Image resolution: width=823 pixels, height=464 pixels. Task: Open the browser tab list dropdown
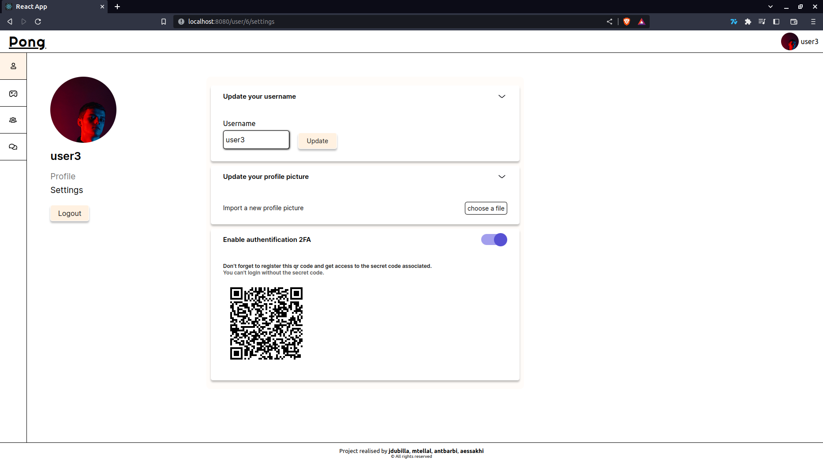770,7
